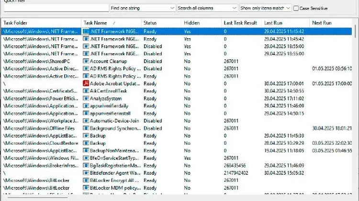
Task: Click last run date 30.04.2025 14:50:55
Action: point(284,91)
